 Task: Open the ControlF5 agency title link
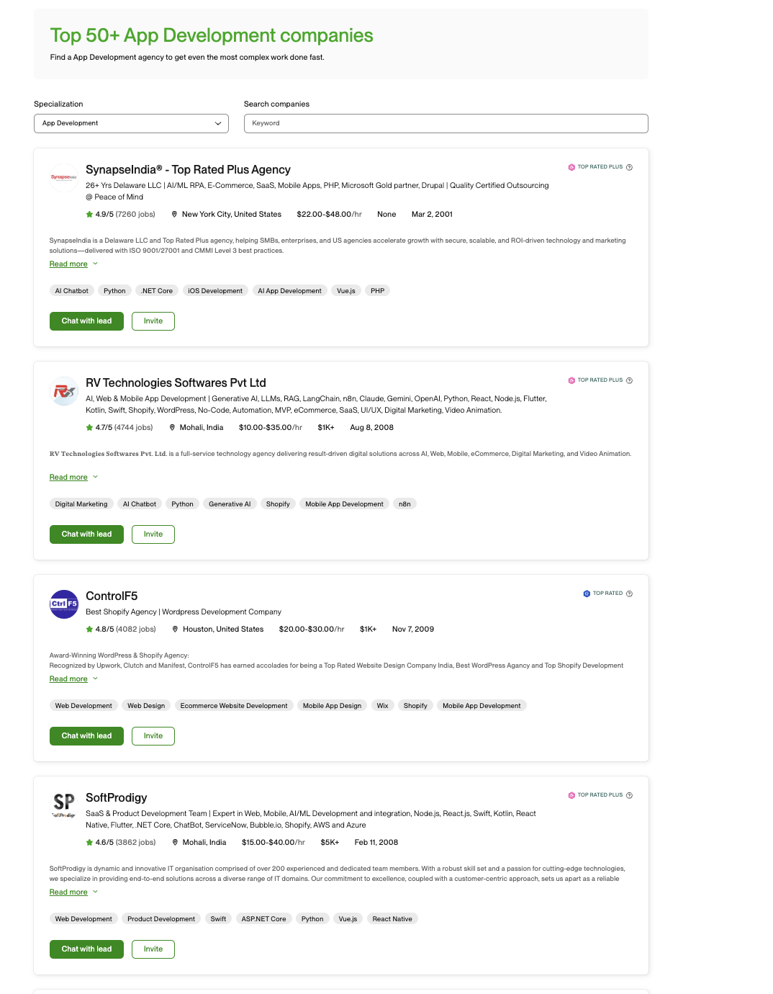(112, 596)
